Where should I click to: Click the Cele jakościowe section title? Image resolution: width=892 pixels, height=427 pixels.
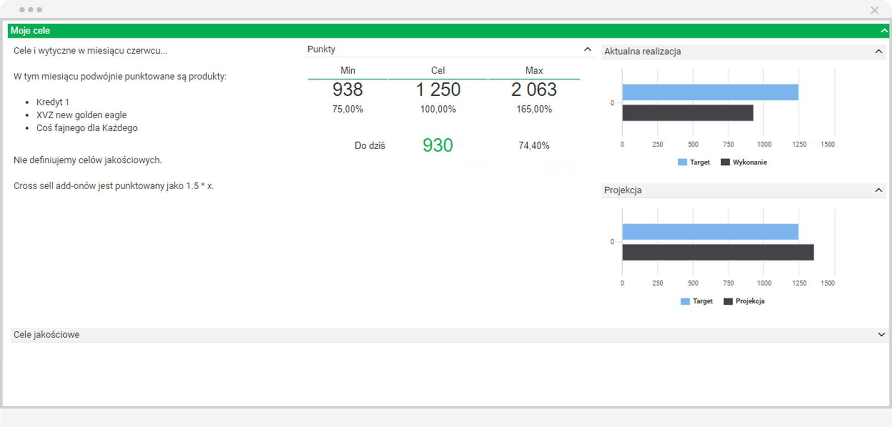click(46, 335)
